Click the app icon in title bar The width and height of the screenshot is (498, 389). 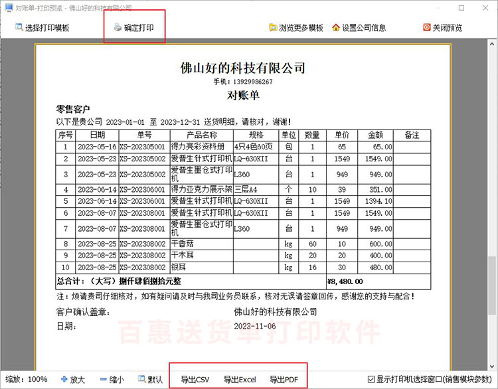click(x=9, y=7)
